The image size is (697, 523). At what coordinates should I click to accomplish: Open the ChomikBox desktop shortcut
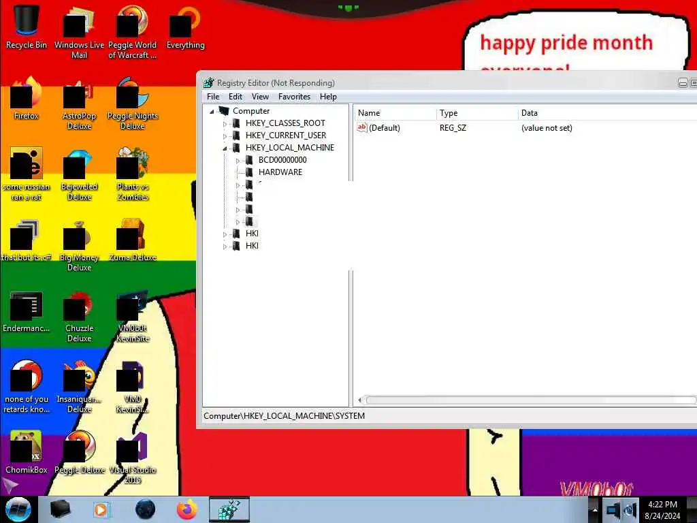(27, 452)
